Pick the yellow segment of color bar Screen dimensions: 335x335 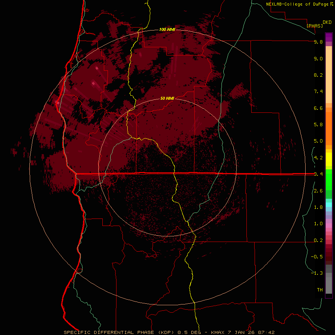(329, 159)
